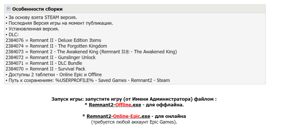Click the Особенности сборки header title
This screenshot has width=283, height=128.
pyautogui.click(x=37, y=9)
